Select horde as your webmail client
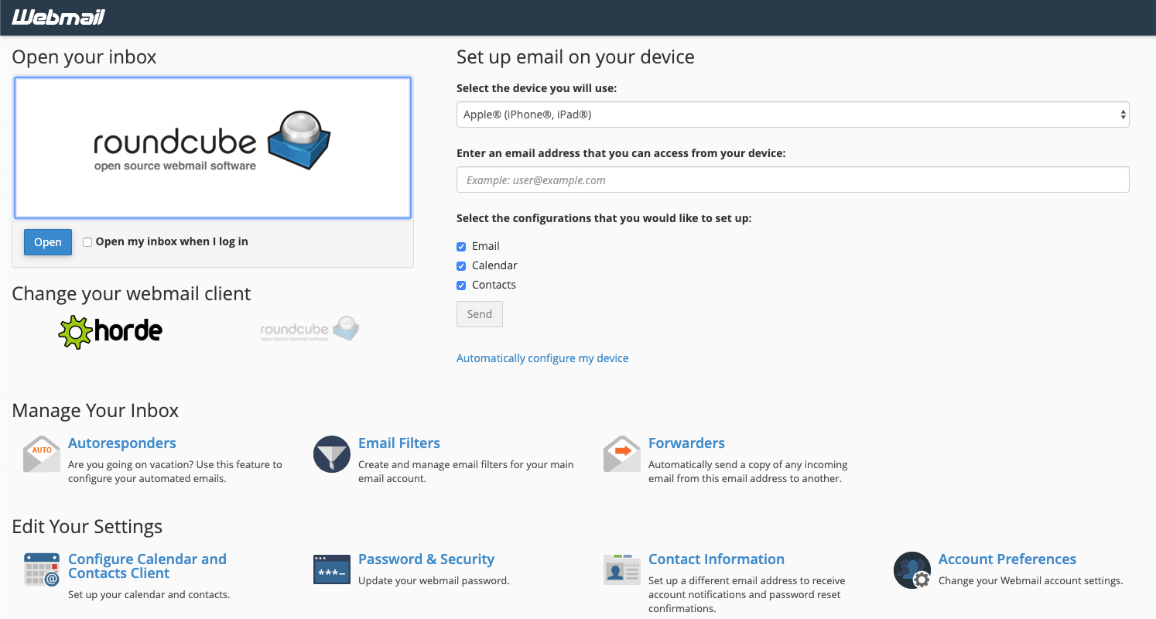 click(x=110, y=331)
